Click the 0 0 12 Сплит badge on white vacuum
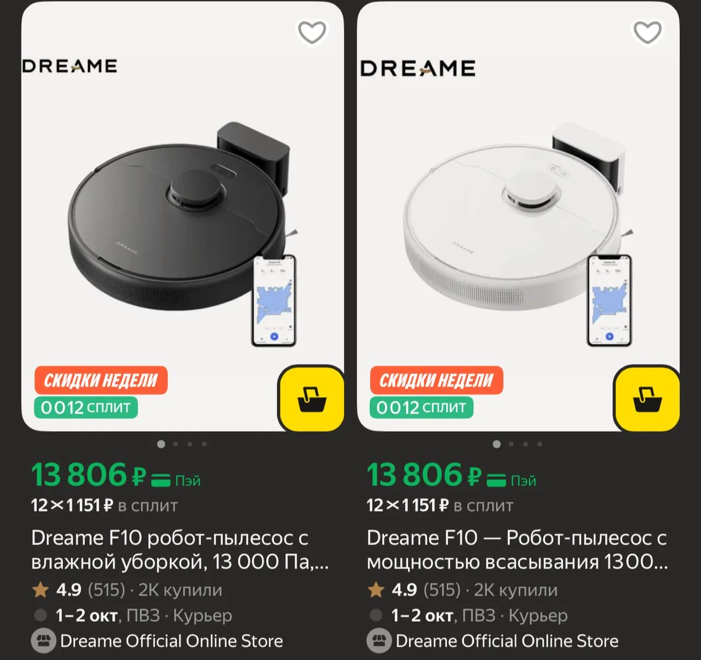 pos(421,408)
